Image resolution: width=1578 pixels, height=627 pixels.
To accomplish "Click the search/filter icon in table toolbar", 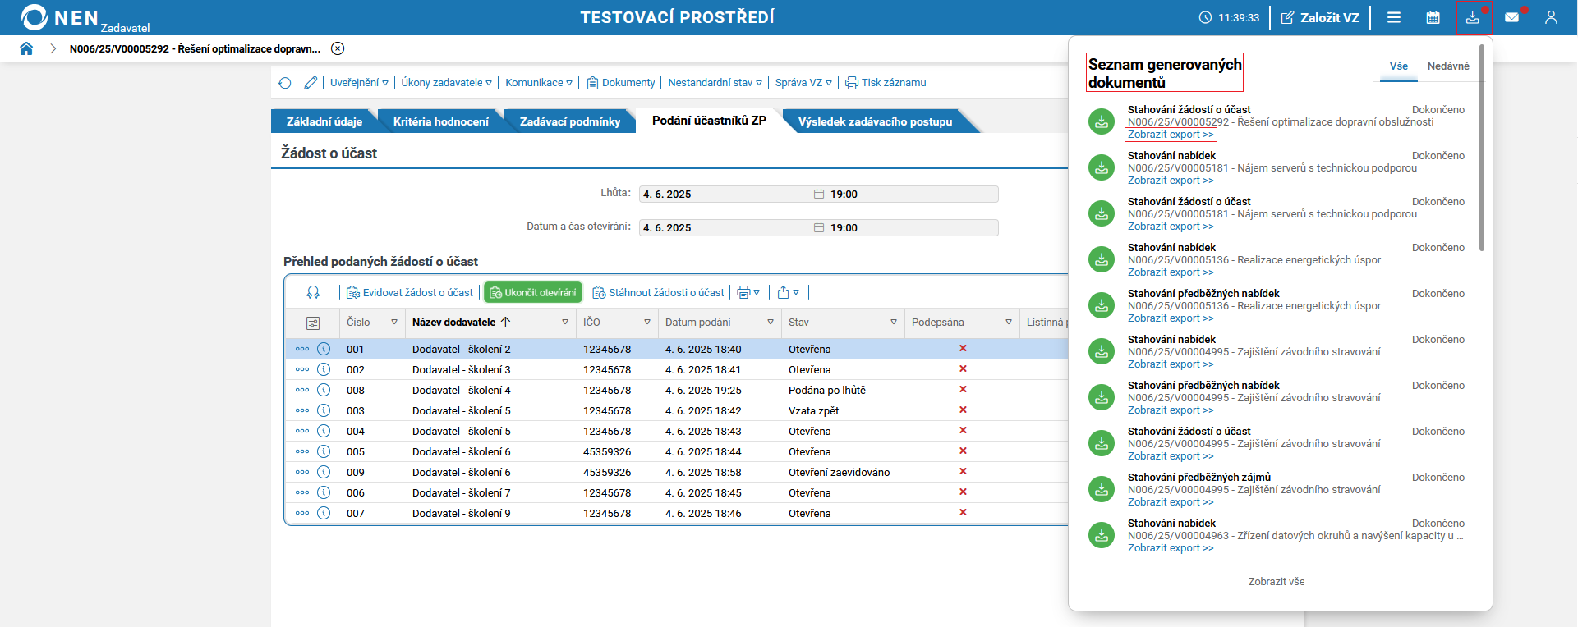I will click(x=313, y=292).
